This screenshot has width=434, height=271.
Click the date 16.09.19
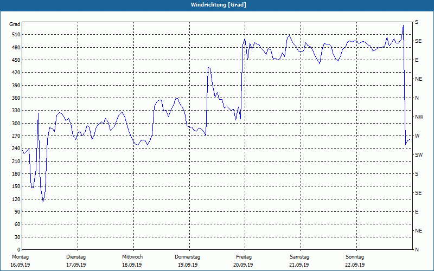20,265
